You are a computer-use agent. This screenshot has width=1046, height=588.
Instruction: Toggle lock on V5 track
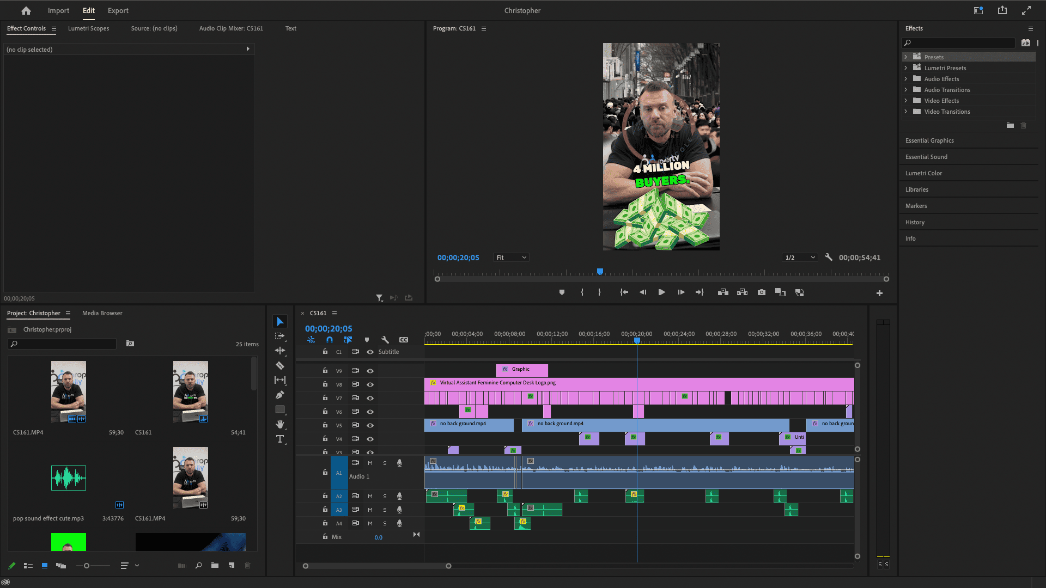(325, 425)
